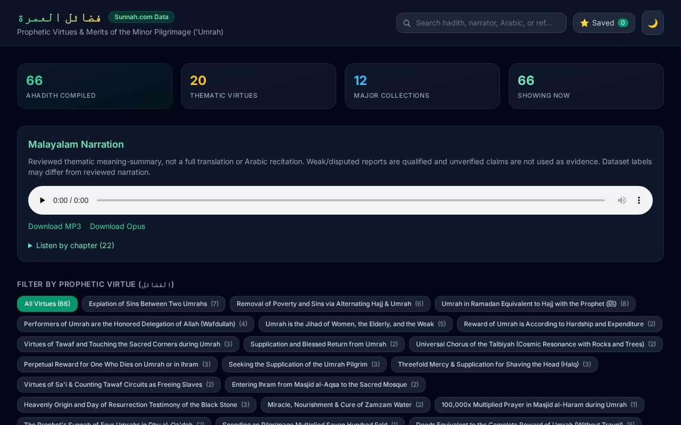The width and height of the screenshot is (681, 425).
Task: Click the 66 Showing Now stat card
Action: pyautogui.click(x=586, y=86)
